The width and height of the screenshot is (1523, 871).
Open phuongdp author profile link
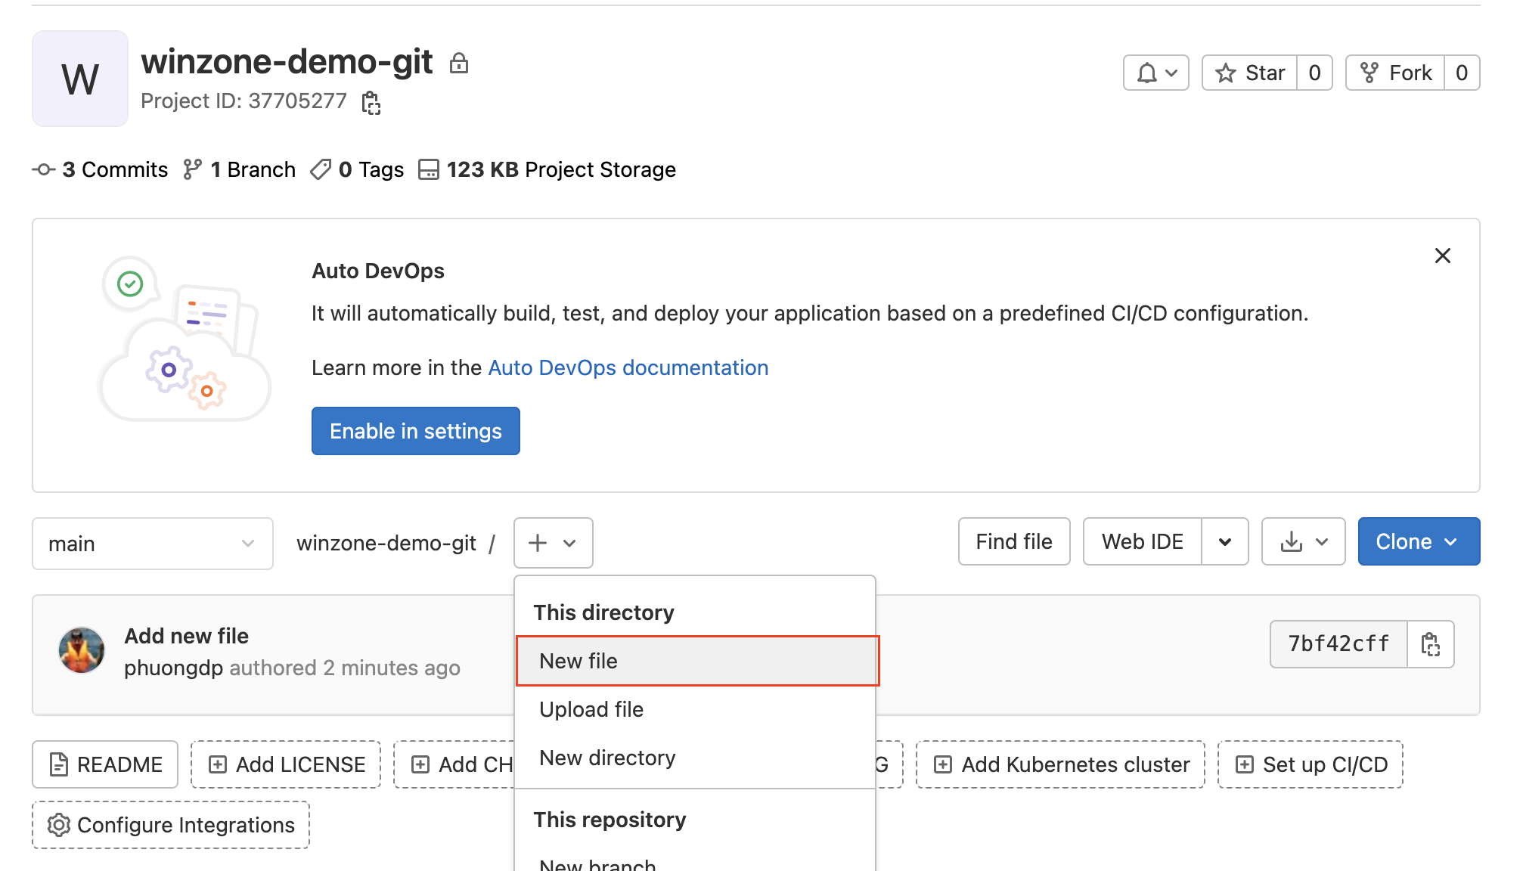[x=173, y=668]
